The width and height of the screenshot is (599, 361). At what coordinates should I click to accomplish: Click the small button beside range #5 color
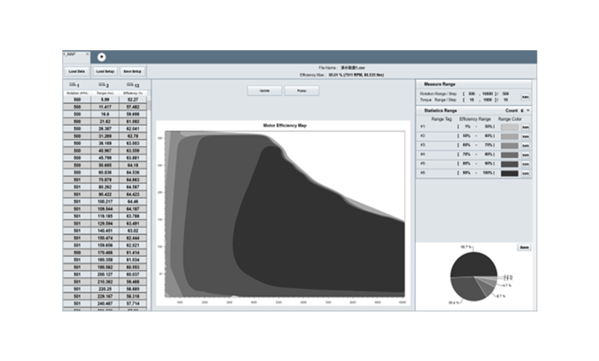[525, 164]
